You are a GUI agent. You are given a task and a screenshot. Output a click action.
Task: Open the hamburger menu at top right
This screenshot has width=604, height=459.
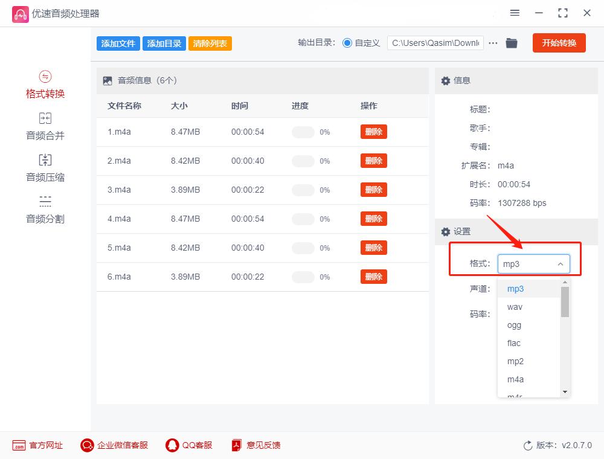coord(515,13)
